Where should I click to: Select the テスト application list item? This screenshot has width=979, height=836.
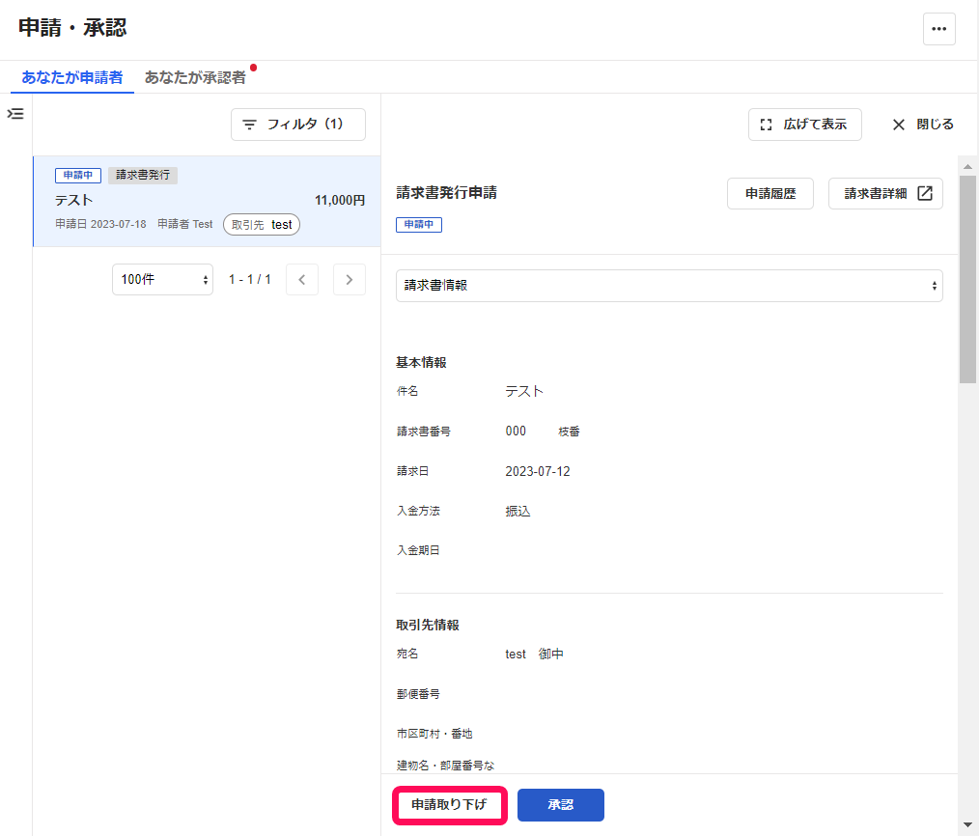tap(207, 201)
